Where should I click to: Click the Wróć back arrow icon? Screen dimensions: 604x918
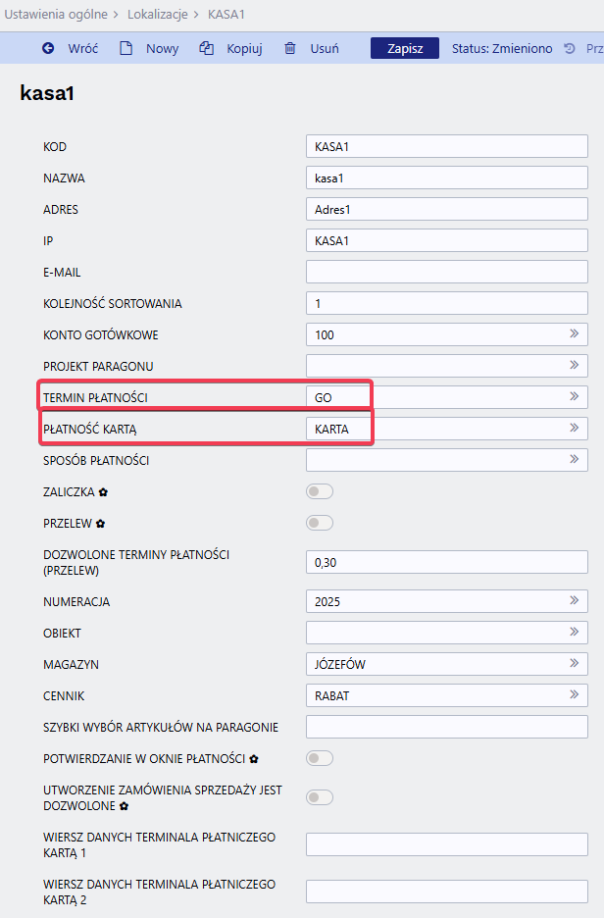click(x=48, y=48)
